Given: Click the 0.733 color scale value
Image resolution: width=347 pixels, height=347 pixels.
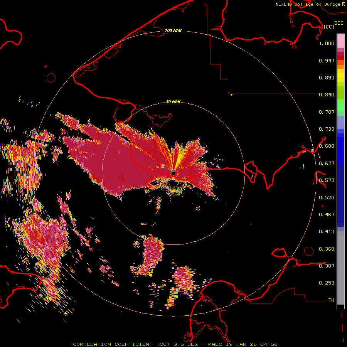Looking at the screenshot, I should click(327, 129).
